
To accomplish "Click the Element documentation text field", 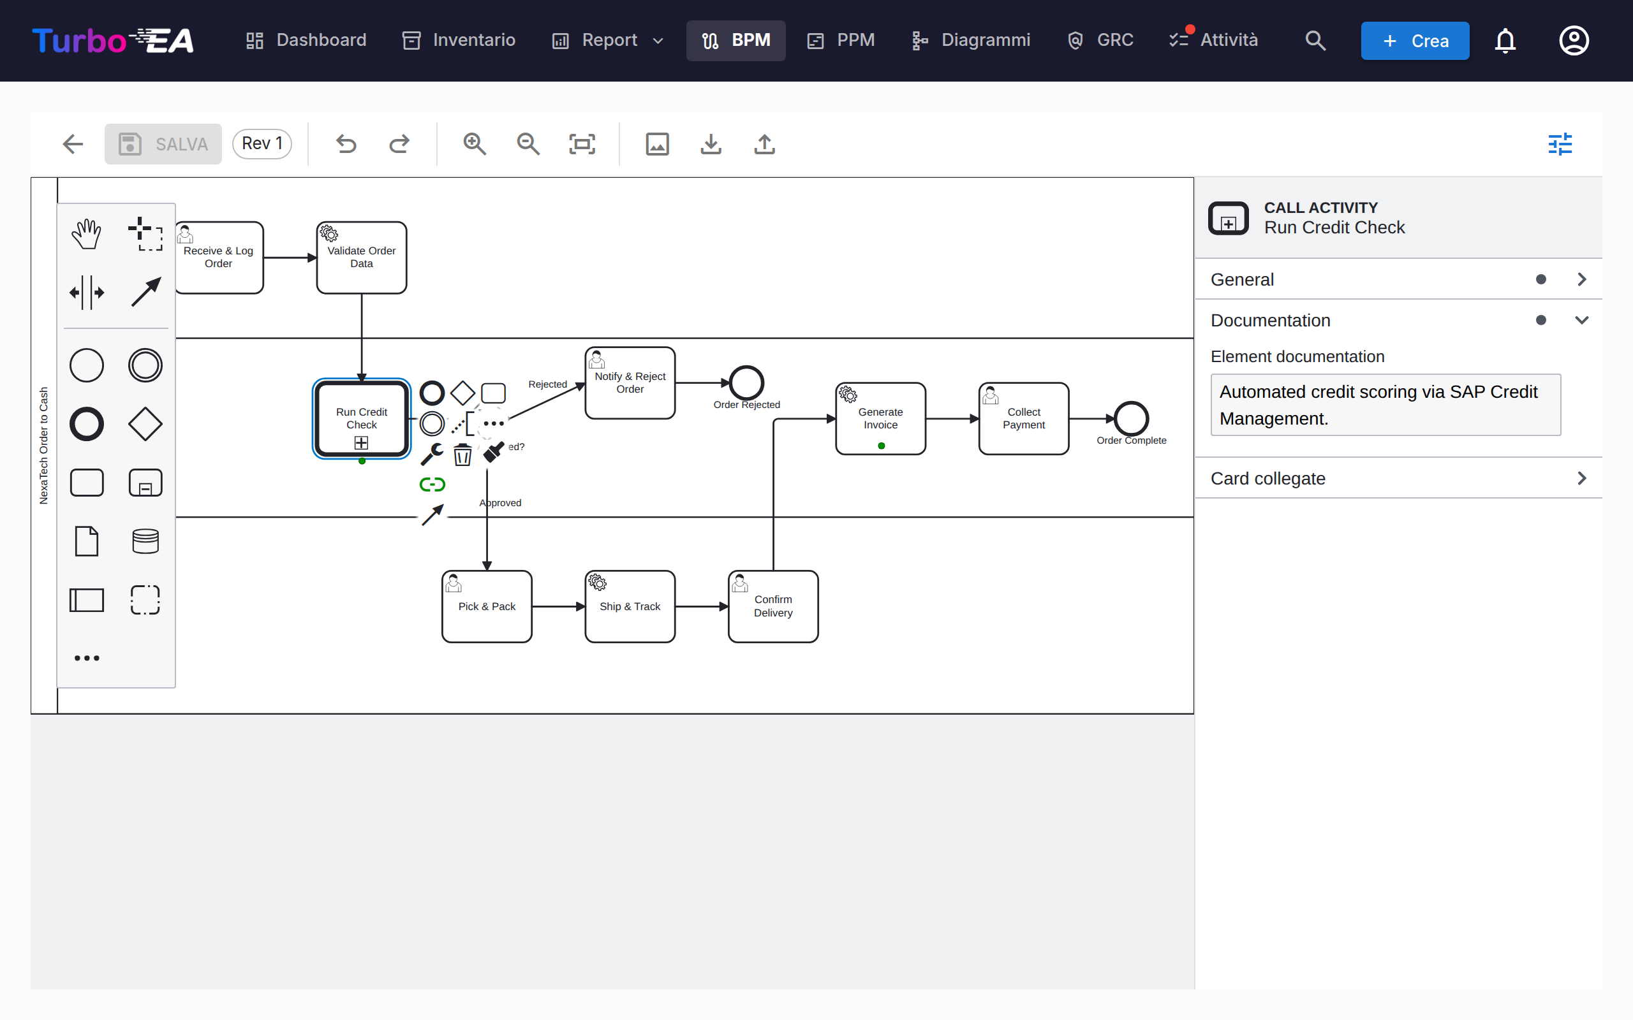I will (1385, 405).
